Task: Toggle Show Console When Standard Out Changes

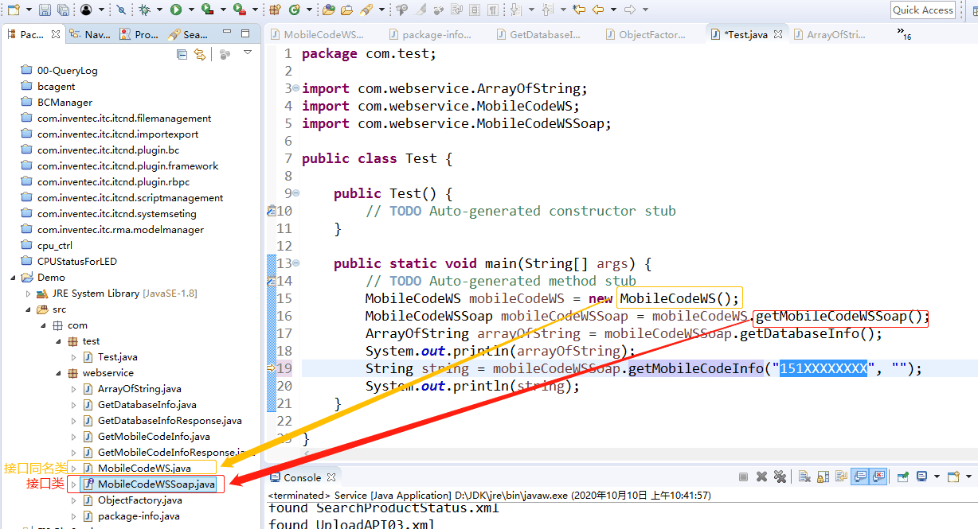Action: pos(859,477)
